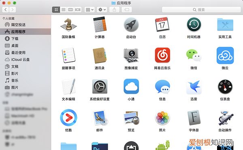Open iCloud 云盘 in sidebar

[26, 60]
